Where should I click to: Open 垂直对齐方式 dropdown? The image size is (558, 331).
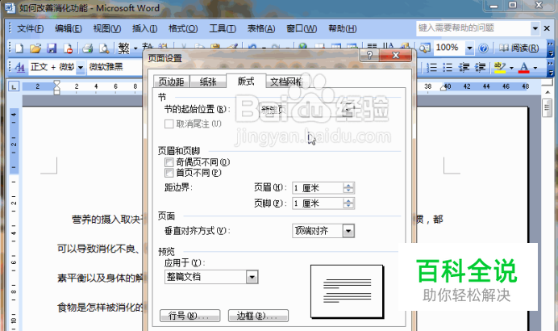pyautogui.click(x=348, y=231)
